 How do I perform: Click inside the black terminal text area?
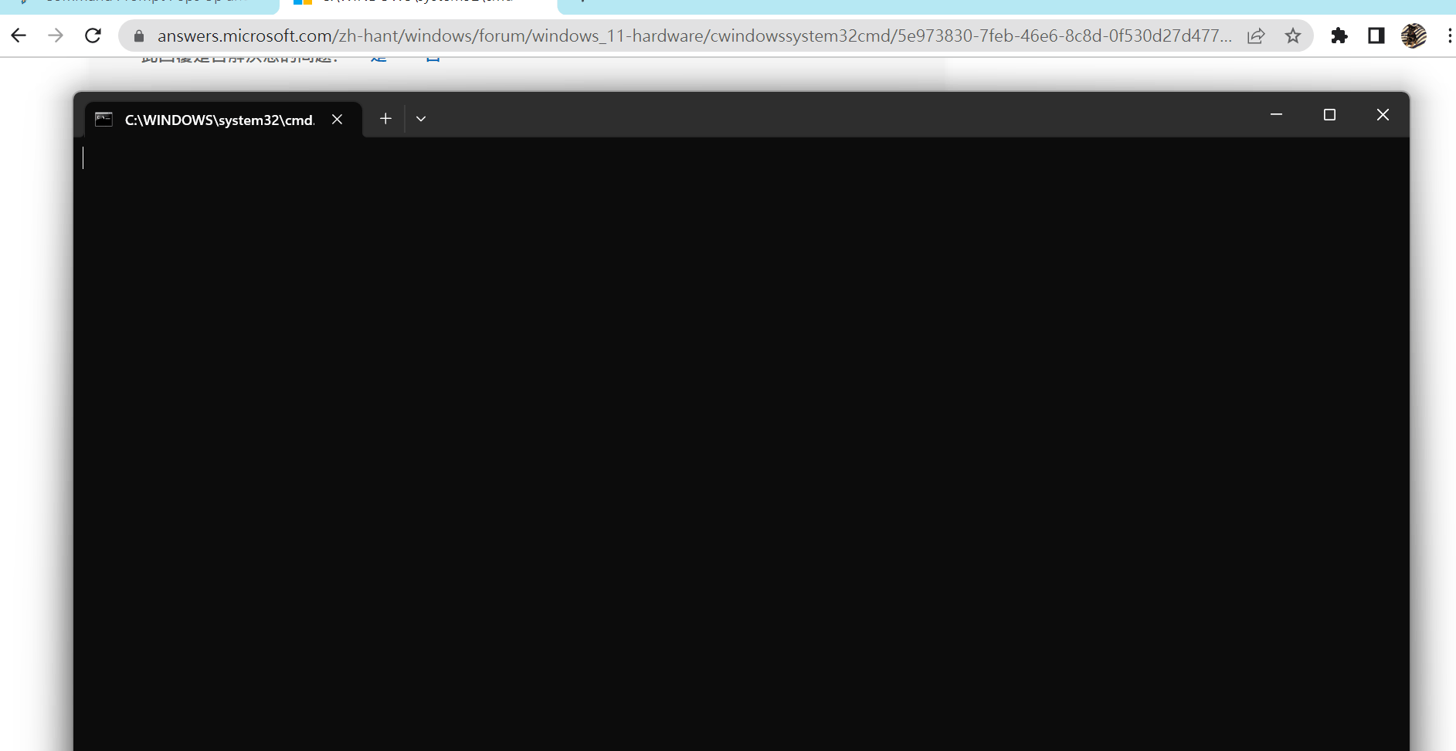click(742, 444)
